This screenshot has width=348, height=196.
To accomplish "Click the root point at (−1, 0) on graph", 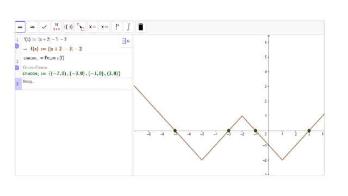I will (256, 131).
